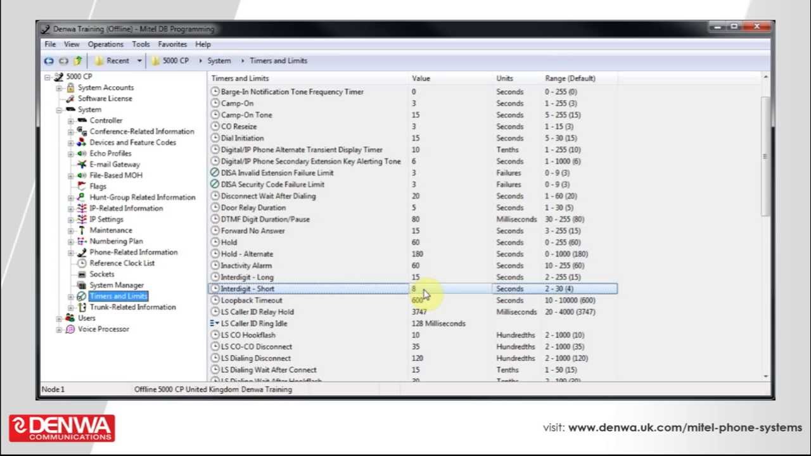Select the Hold - Alternate row

(x=412, y=254)
